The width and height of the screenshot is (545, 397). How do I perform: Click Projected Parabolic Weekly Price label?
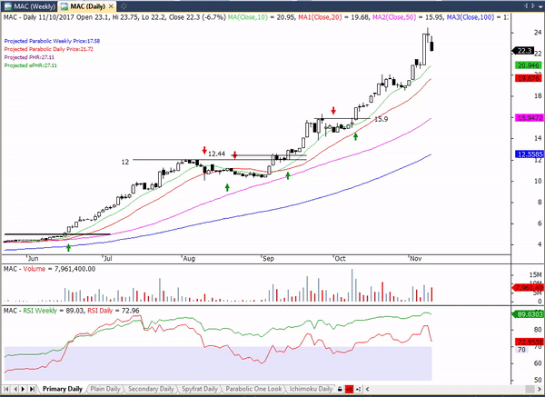(52, 41)
